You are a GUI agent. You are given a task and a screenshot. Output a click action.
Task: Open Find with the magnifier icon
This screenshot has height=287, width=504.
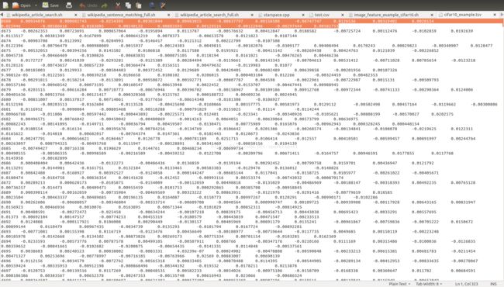(152, 5)
